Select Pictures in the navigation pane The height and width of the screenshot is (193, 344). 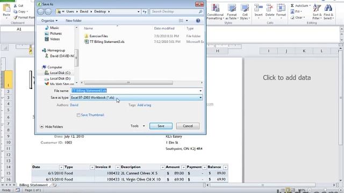53,33
